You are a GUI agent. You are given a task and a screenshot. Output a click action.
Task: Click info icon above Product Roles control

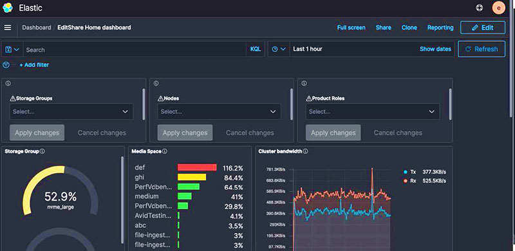tap(304, 84)
